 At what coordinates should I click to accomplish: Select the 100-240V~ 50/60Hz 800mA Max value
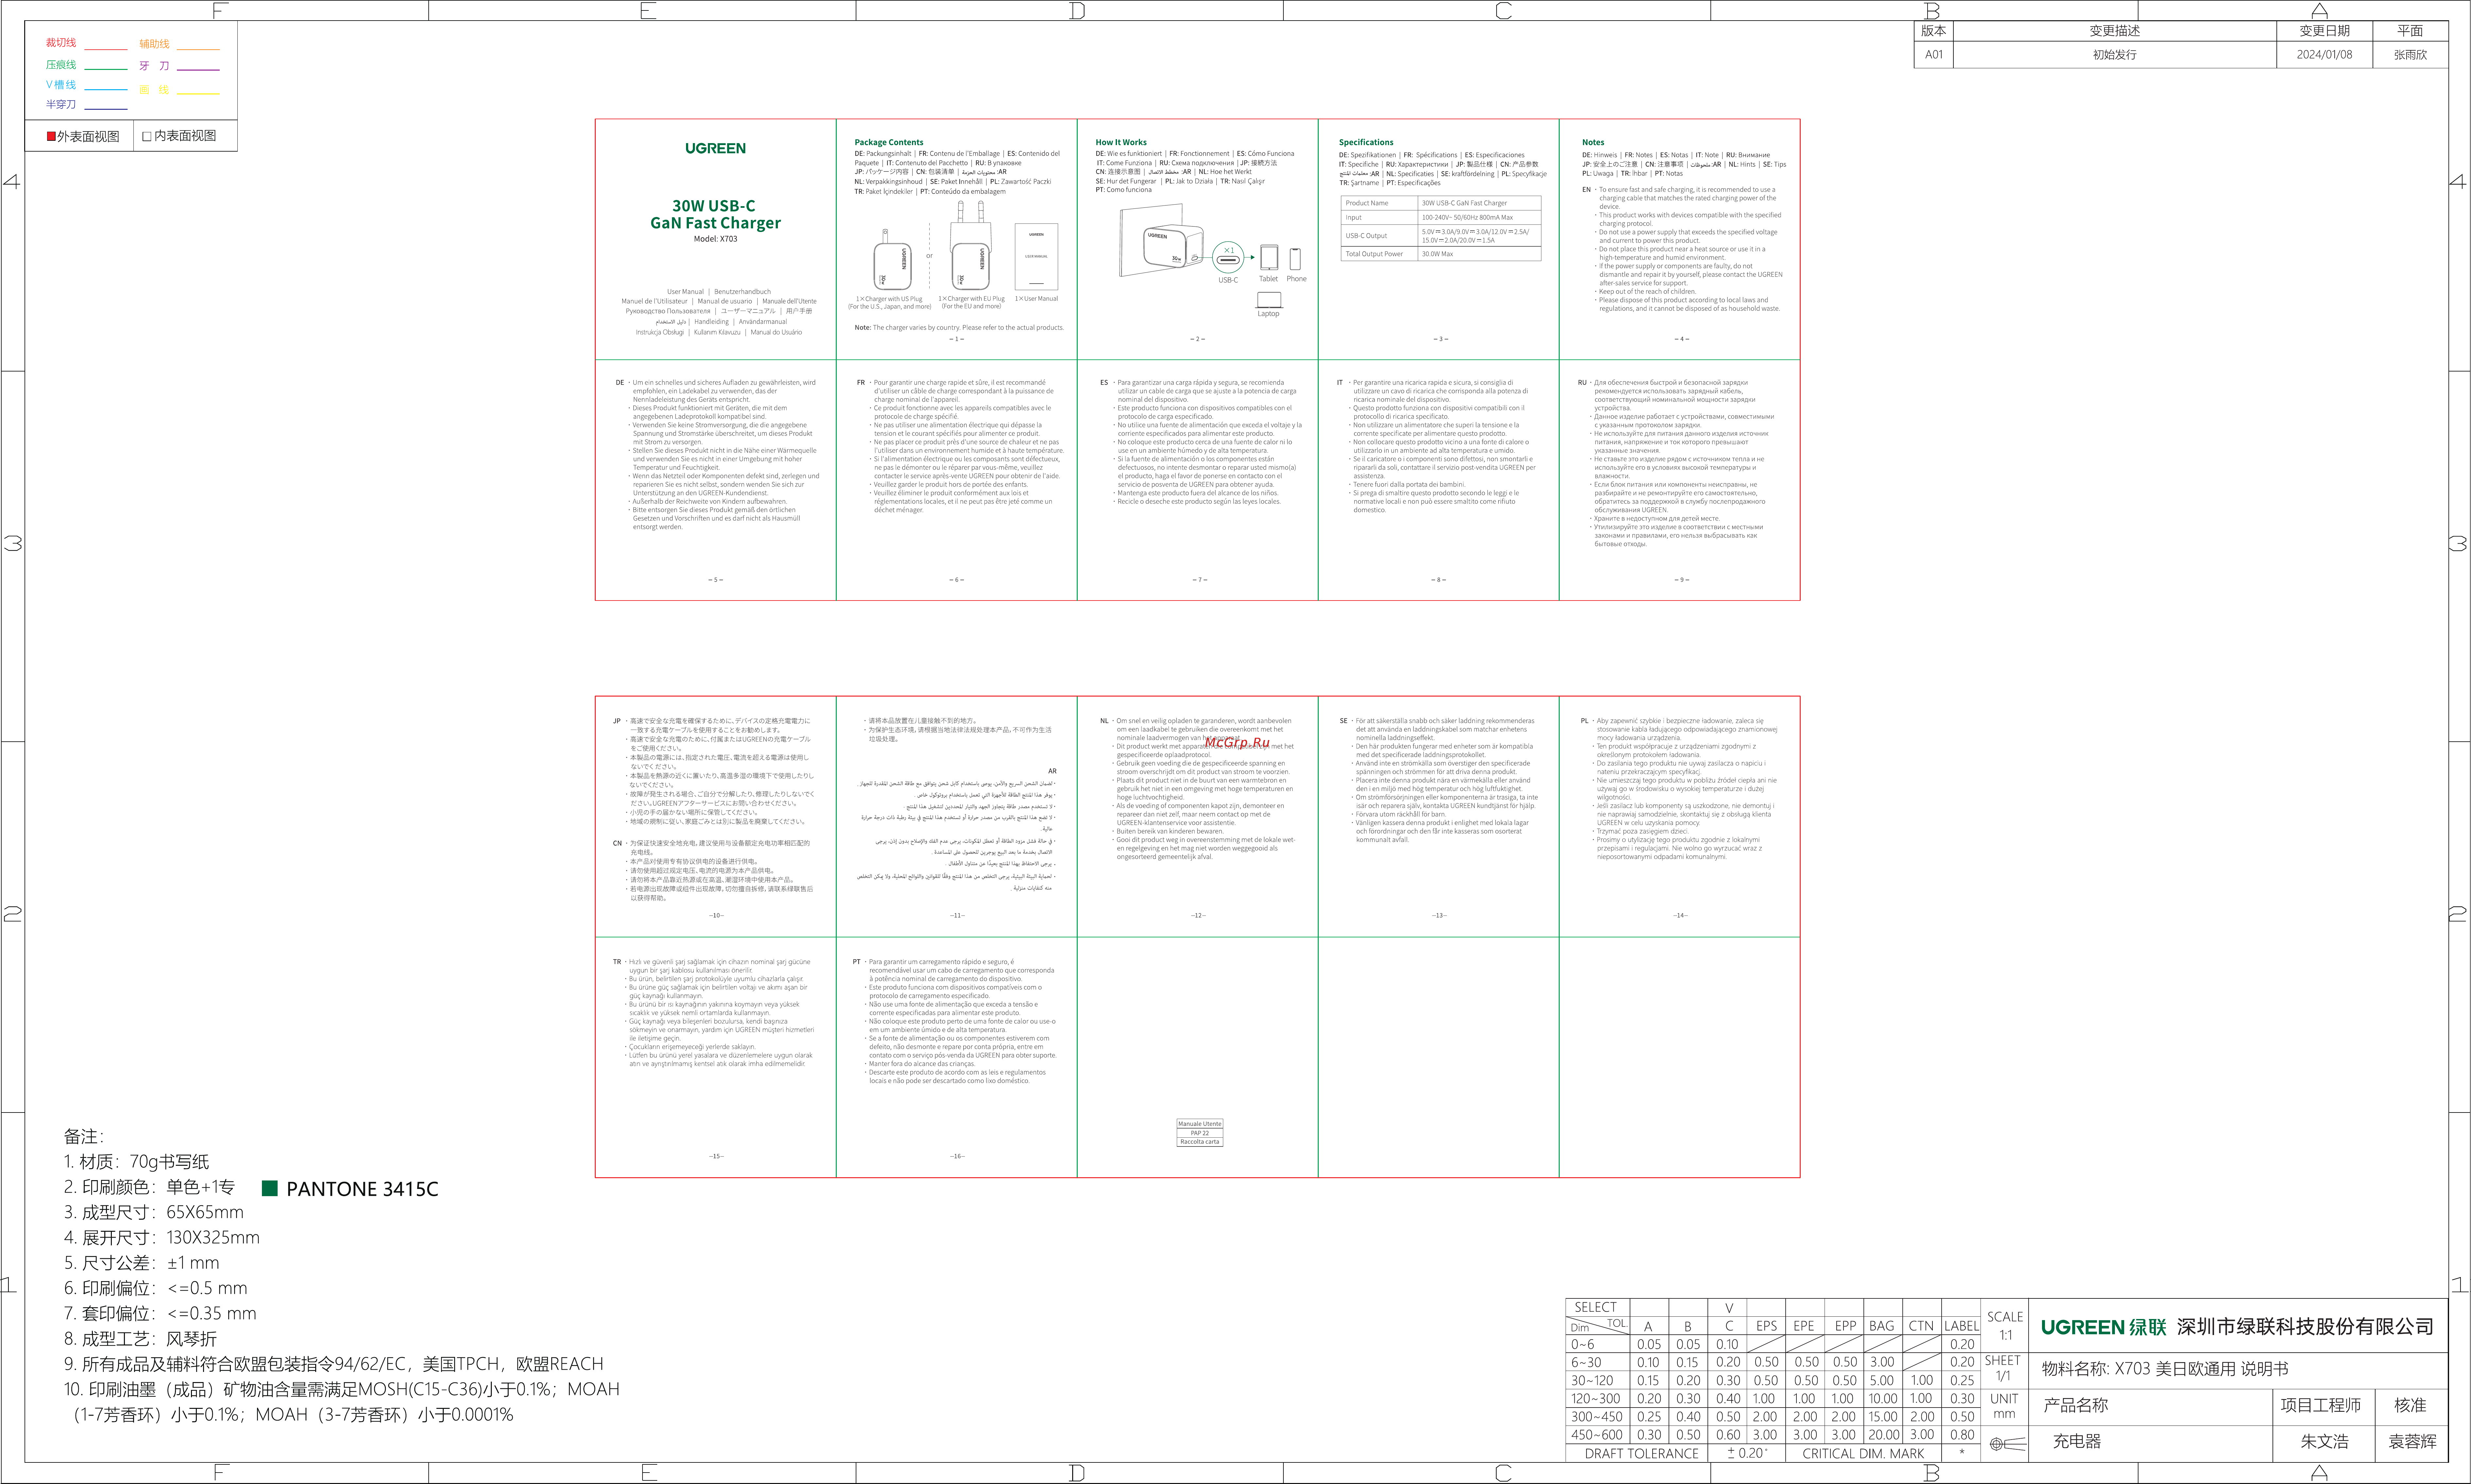(x=1467, y=217)
